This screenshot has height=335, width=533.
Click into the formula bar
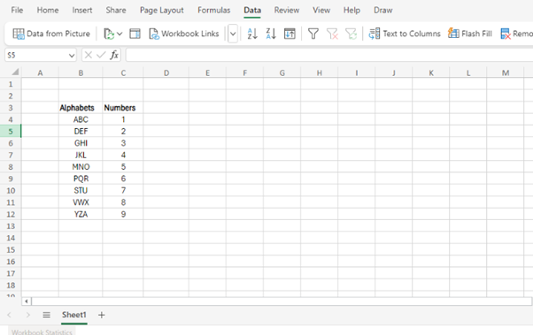(329, 55)
